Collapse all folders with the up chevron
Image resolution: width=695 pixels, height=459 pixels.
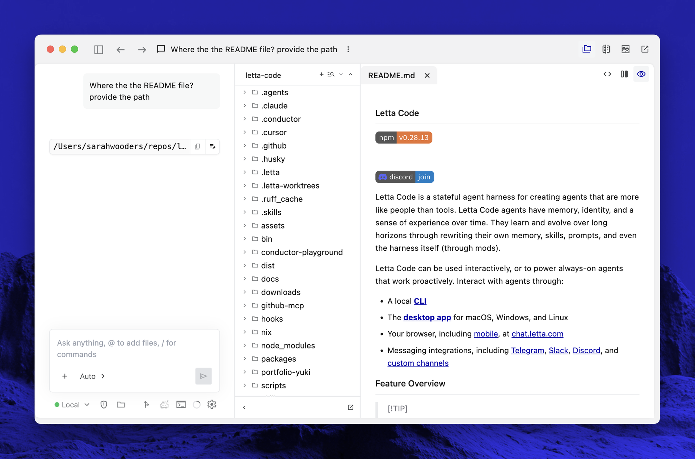pyautogui.click(x=351, y=74)
